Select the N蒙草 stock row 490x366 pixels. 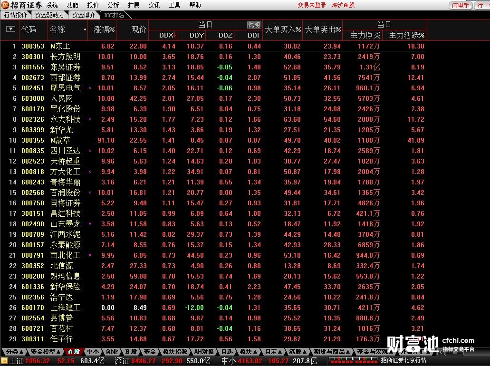pyautogui.click(x=213, y=140)
